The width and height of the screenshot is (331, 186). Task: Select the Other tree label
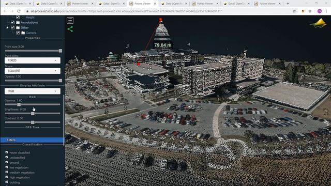[24, 27]
